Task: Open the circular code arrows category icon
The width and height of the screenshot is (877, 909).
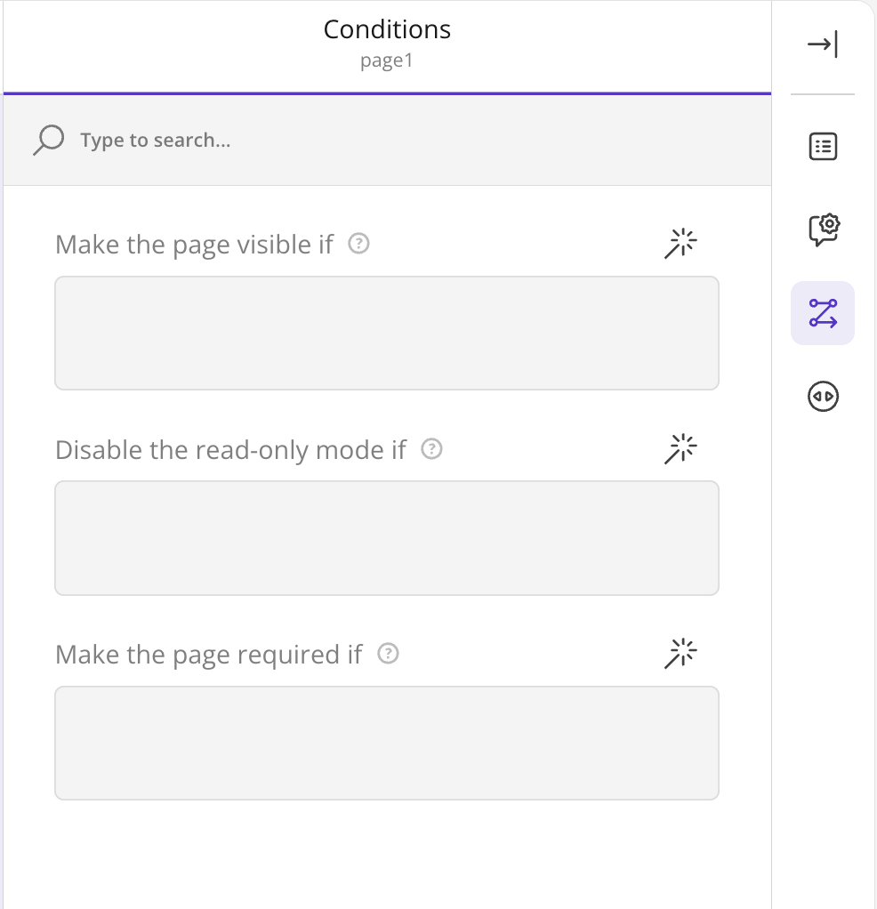Action: pyautogui.click(x=823, y=397)
